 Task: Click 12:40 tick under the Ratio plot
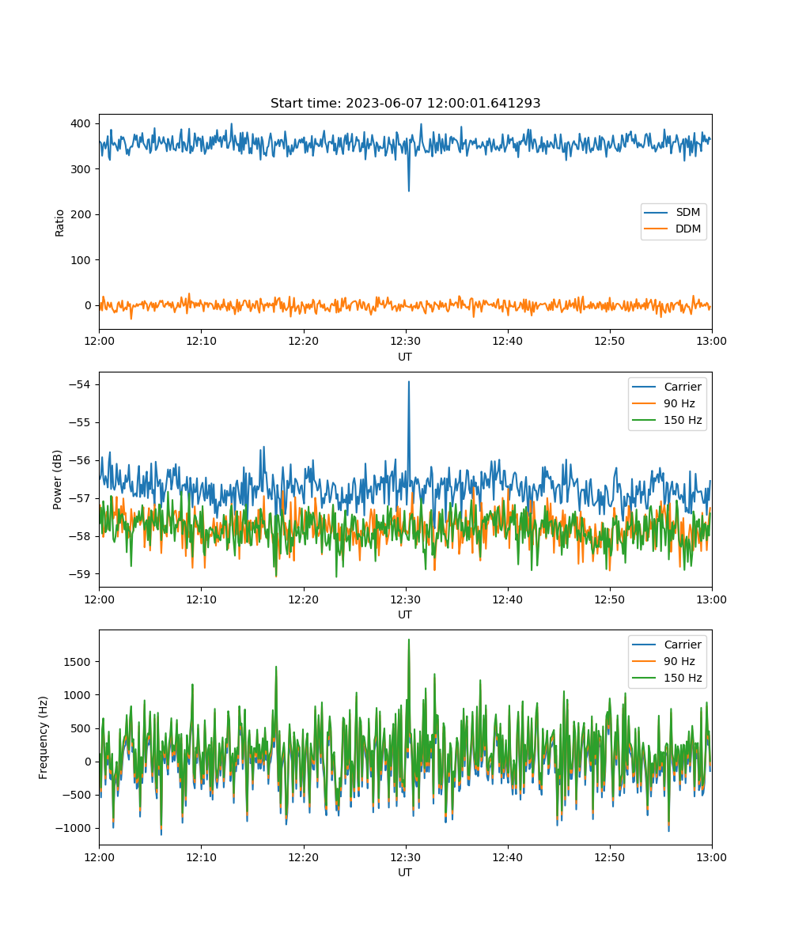(x=507, y=341)
